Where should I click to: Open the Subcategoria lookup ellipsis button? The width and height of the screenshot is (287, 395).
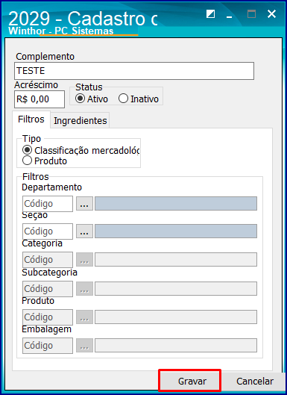[x=84, y=289]
